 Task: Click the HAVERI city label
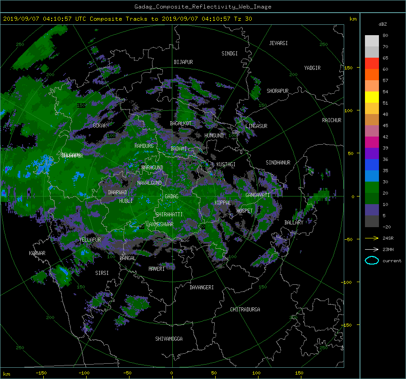pyautogui.click(x=157, y=269)
